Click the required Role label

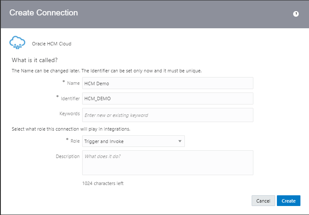(74, 141)
